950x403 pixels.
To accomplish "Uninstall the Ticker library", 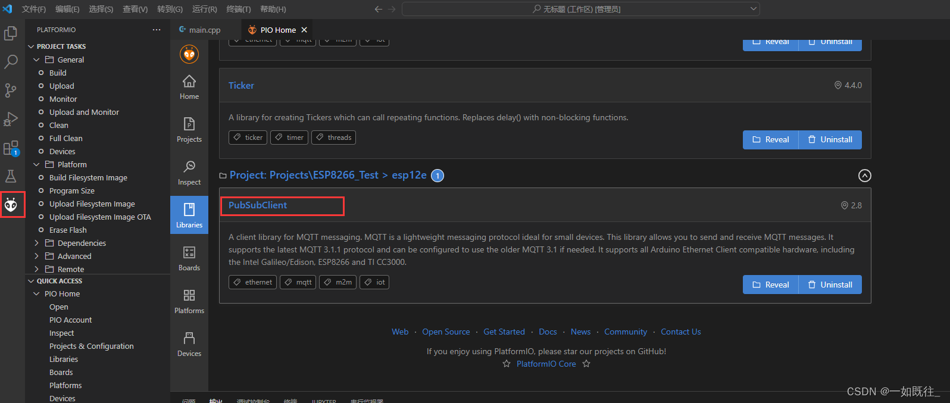I will pyautogui.click(x=830, y=139).
